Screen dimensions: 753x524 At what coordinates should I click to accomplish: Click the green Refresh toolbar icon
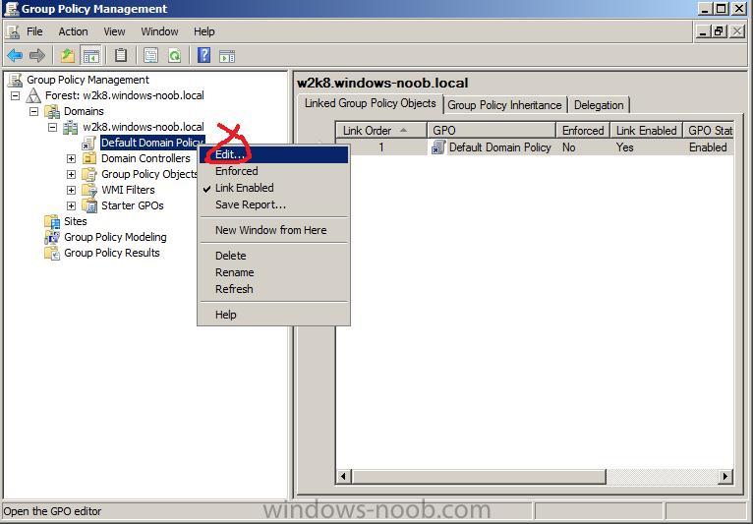(x=174, y=56)
